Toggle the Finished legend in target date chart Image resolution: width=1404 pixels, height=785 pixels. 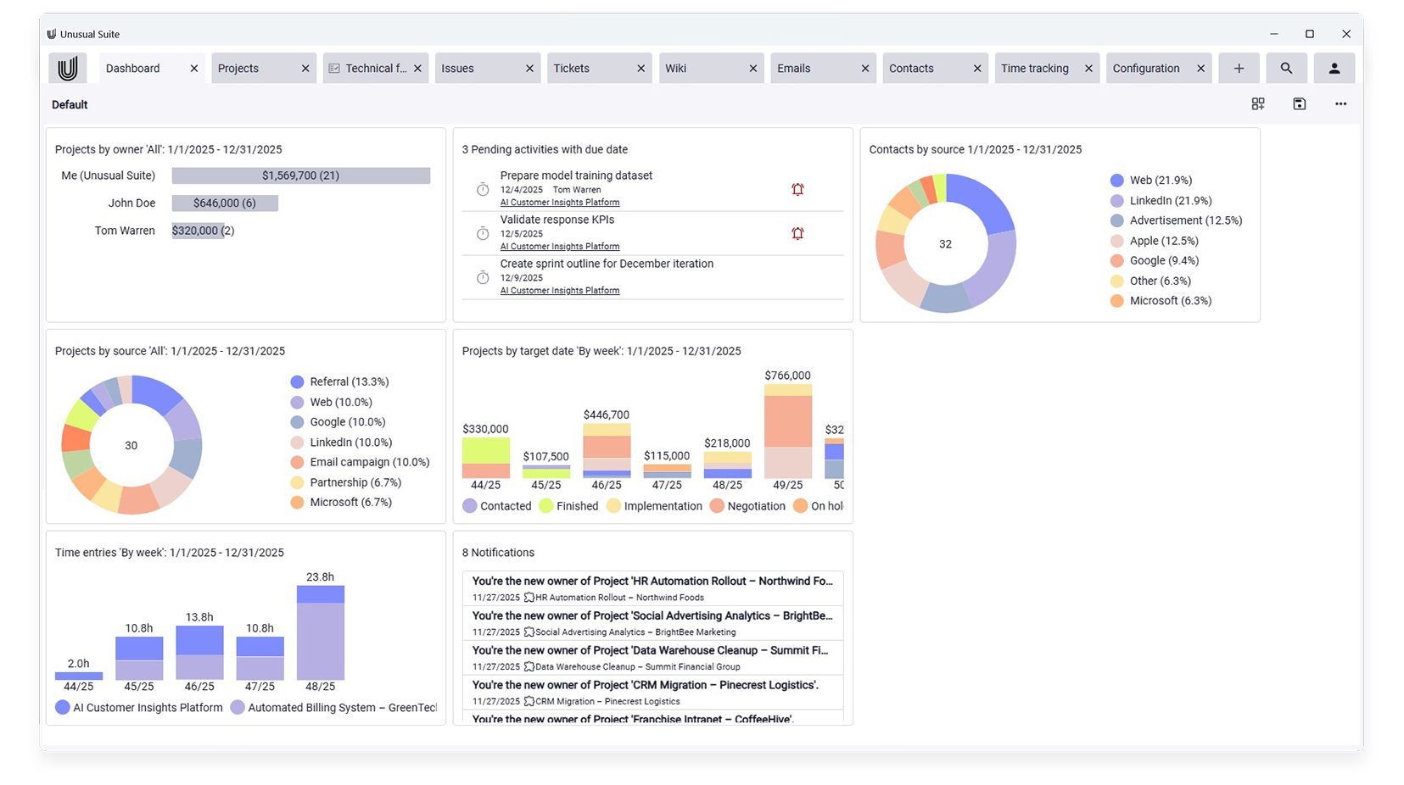(568, 506)
